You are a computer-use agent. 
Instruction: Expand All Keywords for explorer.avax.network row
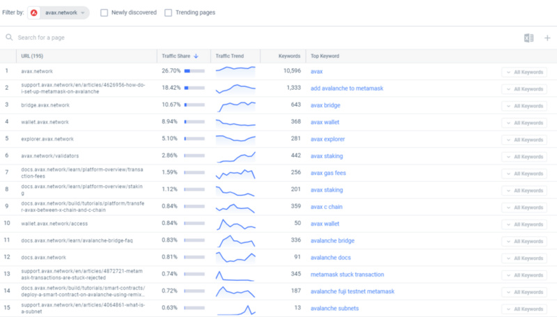[524, 139]
